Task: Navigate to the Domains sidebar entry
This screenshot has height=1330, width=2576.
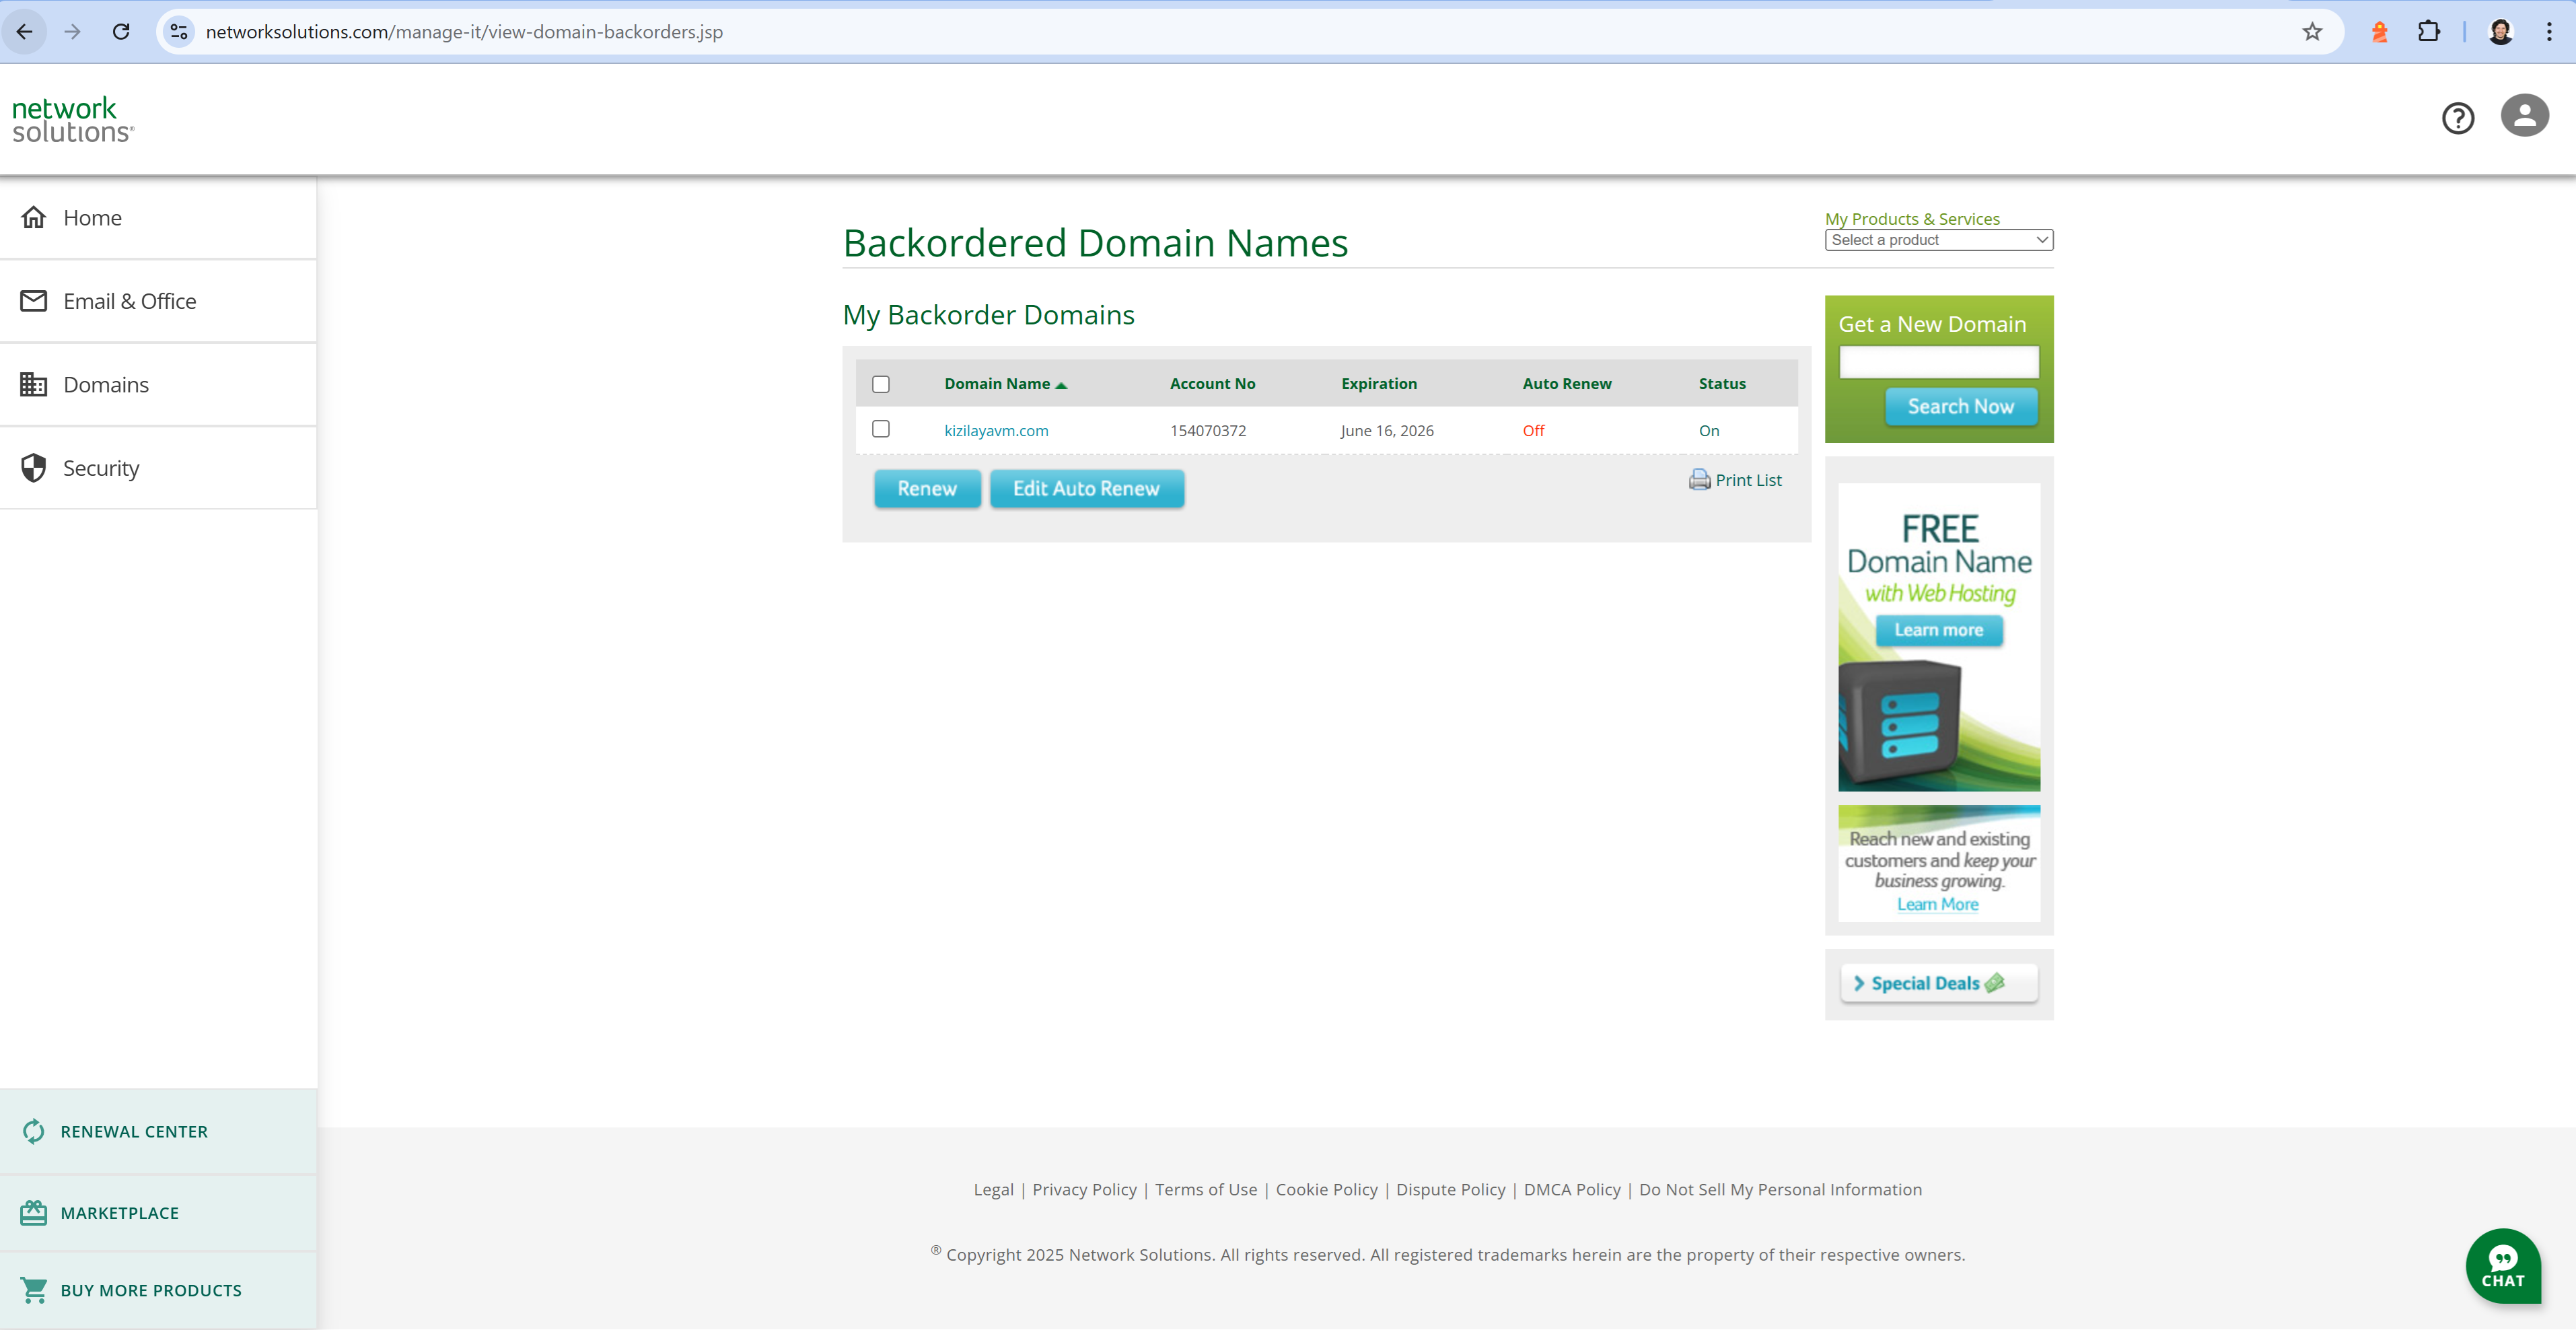Action: click(x=106, y=384)
